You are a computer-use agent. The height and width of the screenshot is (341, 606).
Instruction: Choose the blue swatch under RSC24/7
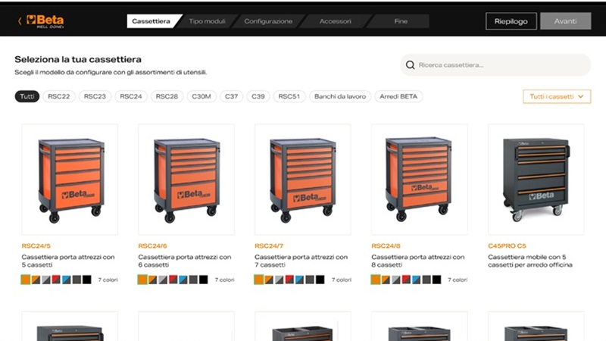(300, 280)
